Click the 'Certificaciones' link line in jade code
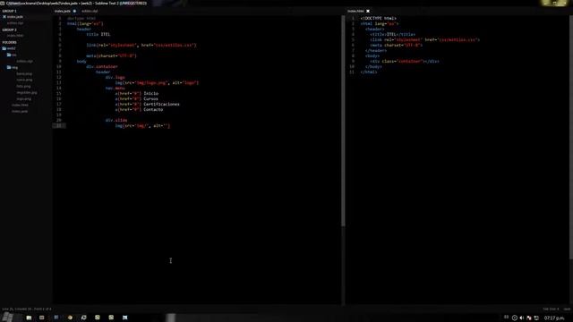Viewport: 573px width, 322px height. tap(147, 104)
